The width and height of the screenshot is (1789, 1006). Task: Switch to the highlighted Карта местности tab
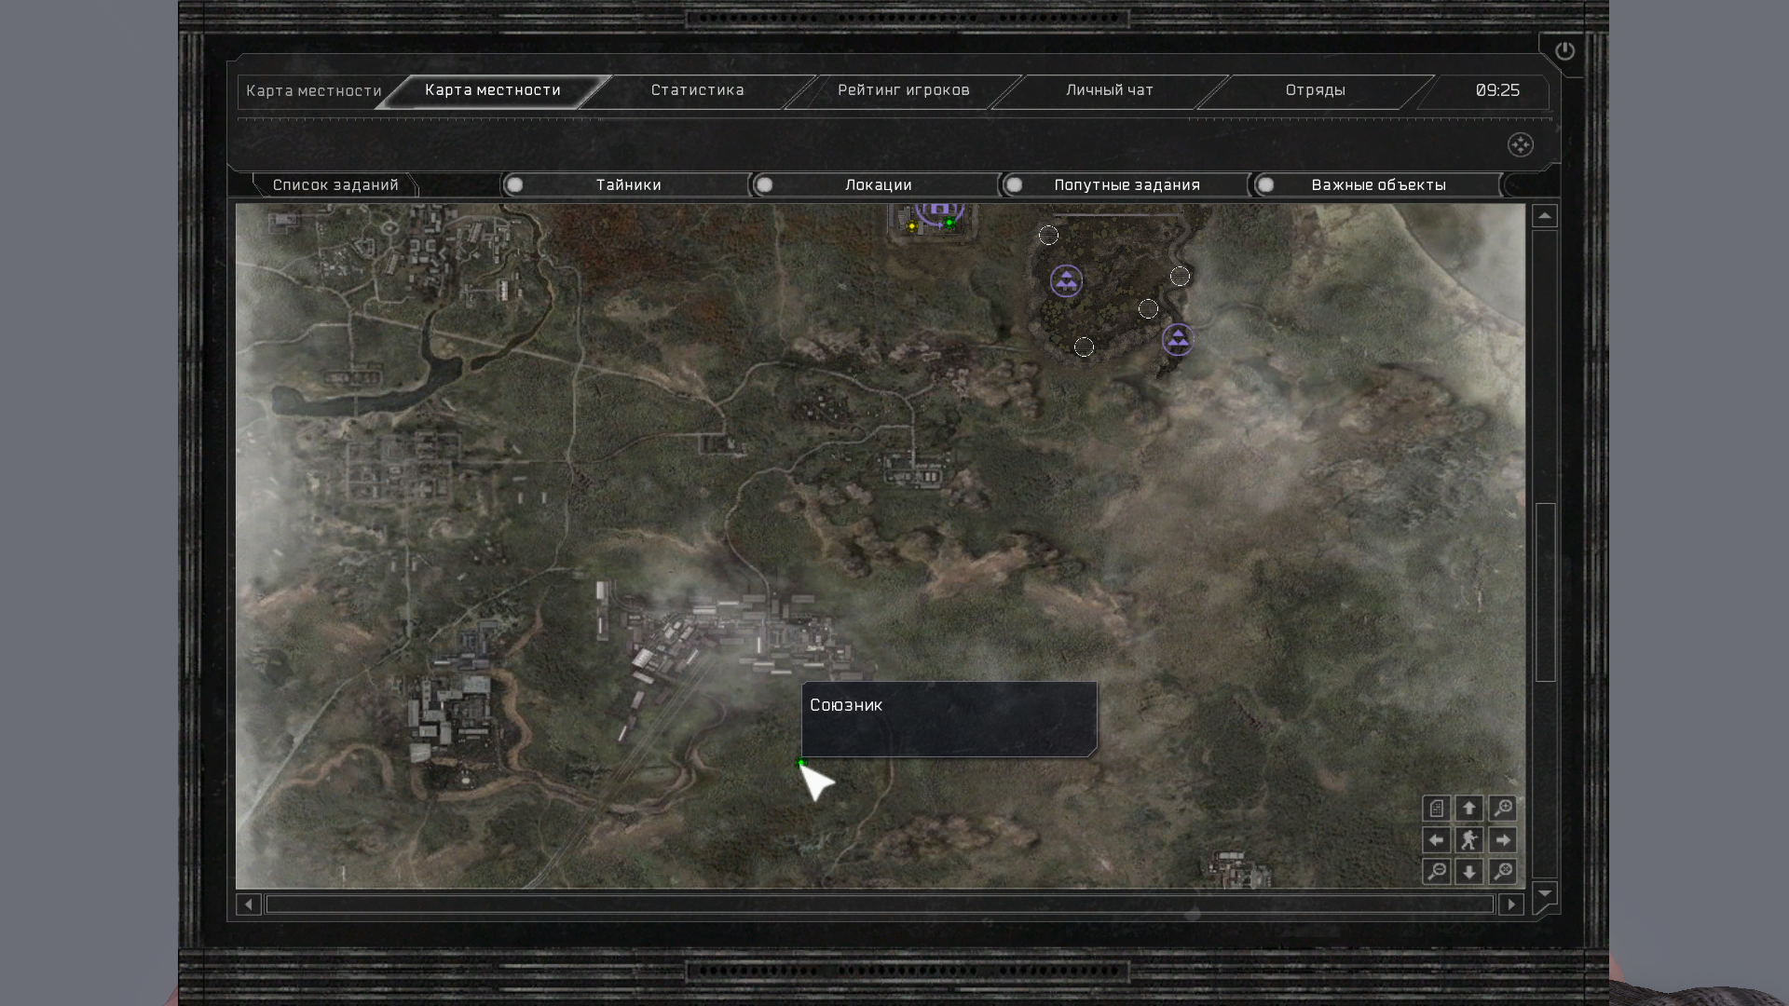click(493, 90)
